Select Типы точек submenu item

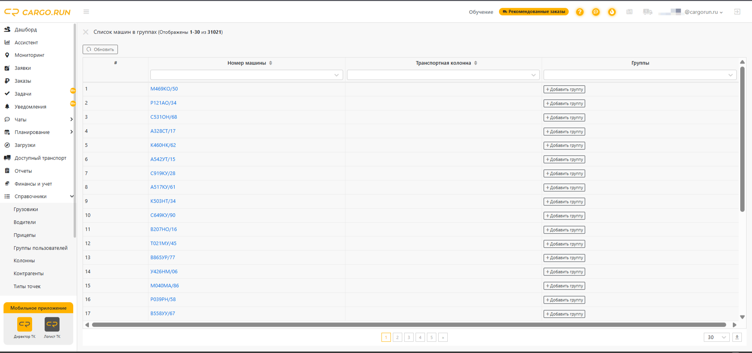coord(27,286)
